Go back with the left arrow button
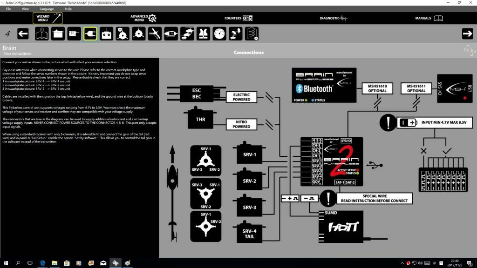This screenshot has width=477, height=268. (23, 33)
